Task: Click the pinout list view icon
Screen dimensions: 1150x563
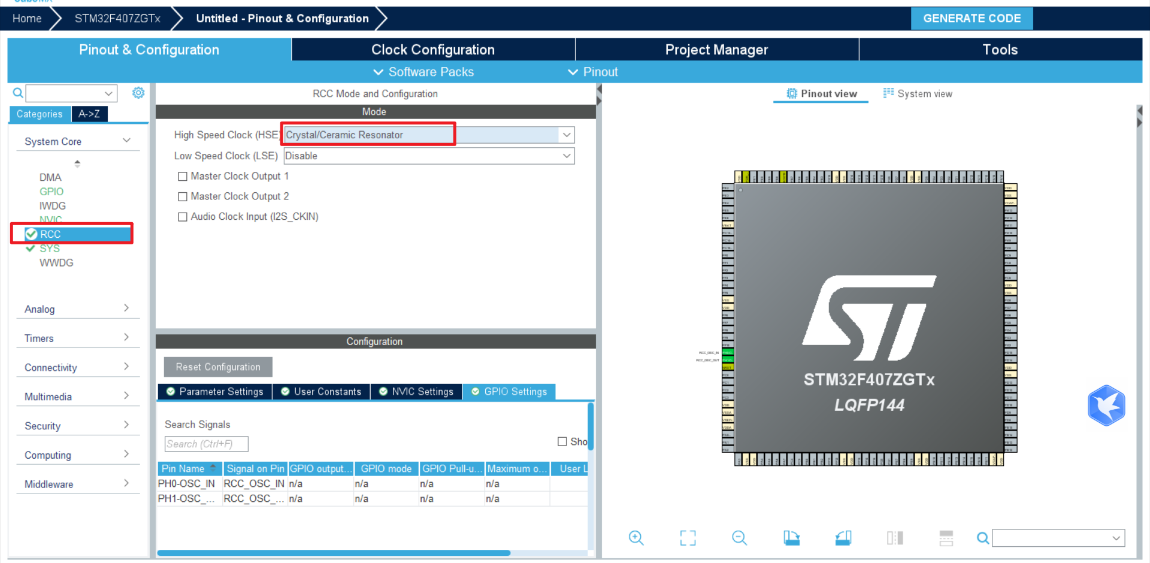Action: click(946, 538)
